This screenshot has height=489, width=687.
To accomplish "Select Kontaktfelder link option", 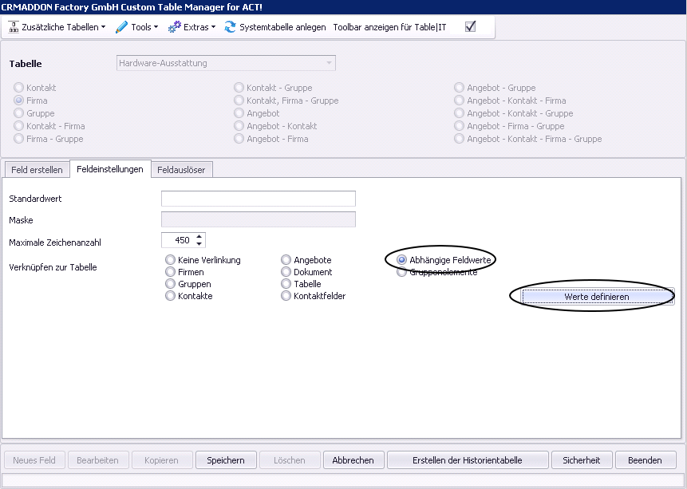I will [286, 296].
